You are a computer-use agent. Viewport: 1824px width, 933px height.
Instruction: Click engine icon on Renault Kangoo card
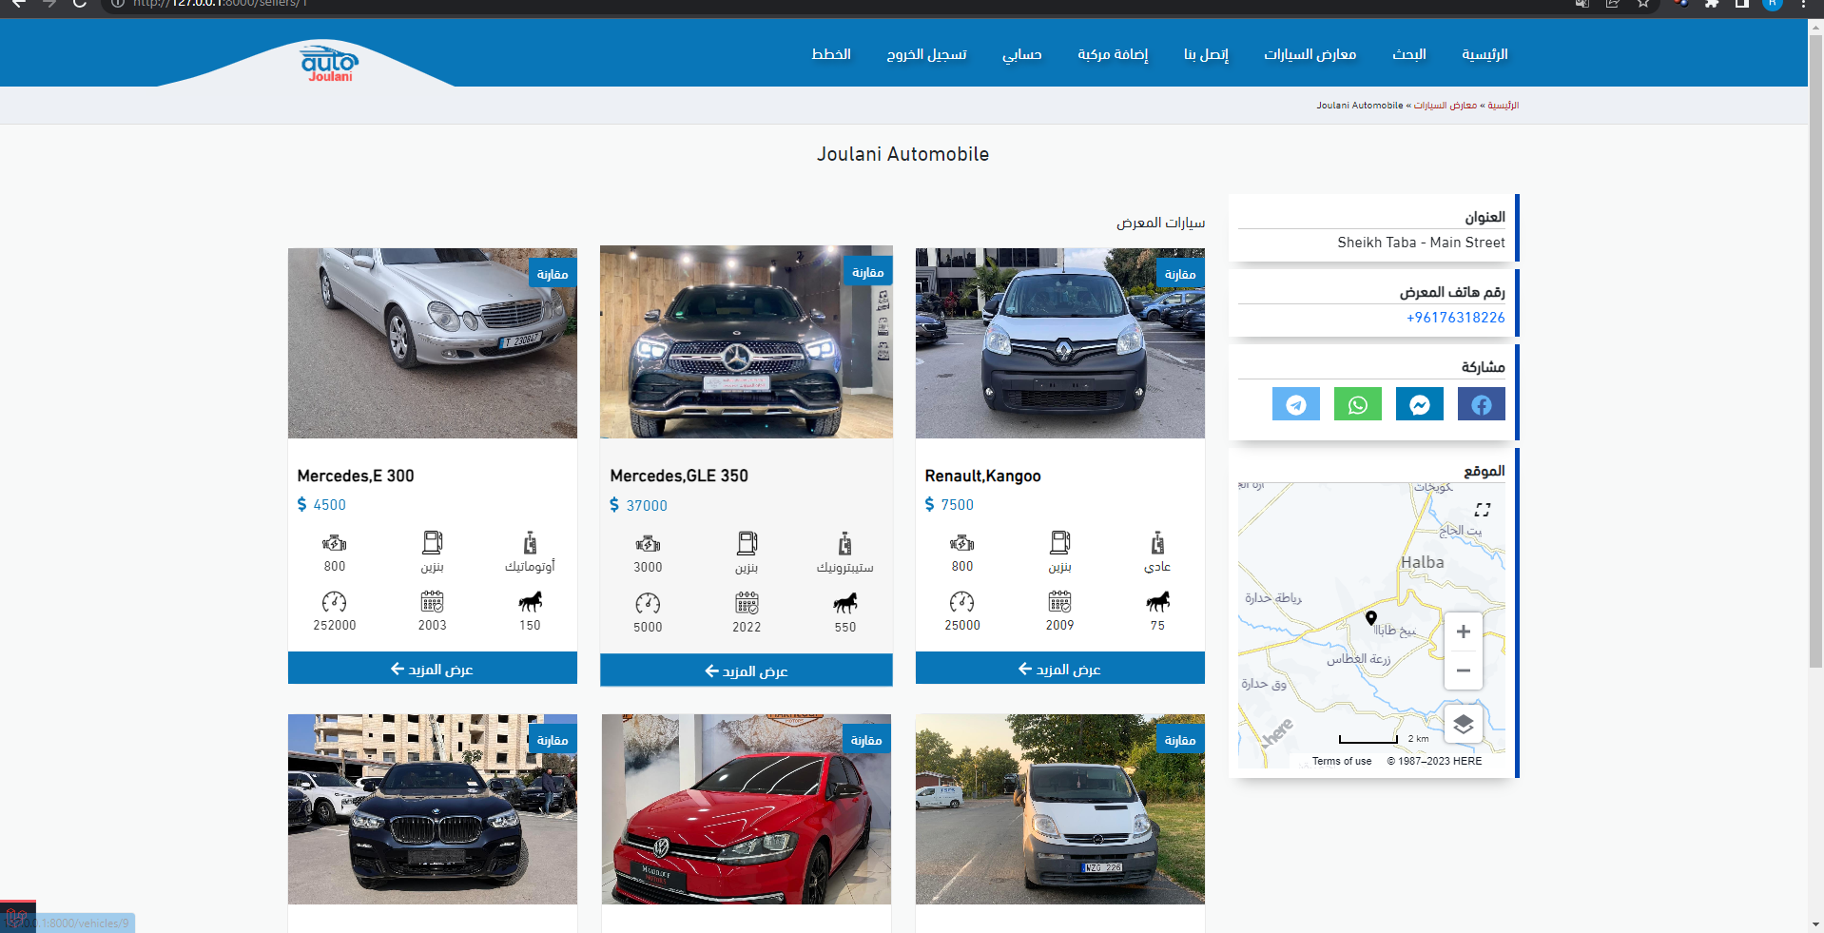pyautogui.click(x=962, y=543)
